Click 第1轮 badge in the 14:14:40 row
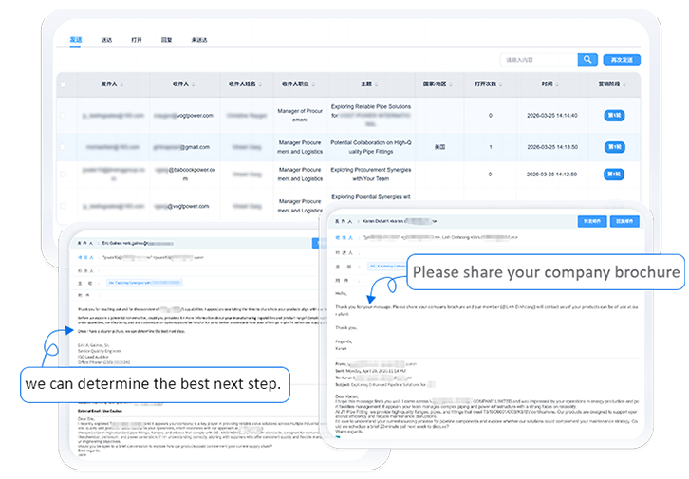 pyautogui.click(x=614, y=116)
